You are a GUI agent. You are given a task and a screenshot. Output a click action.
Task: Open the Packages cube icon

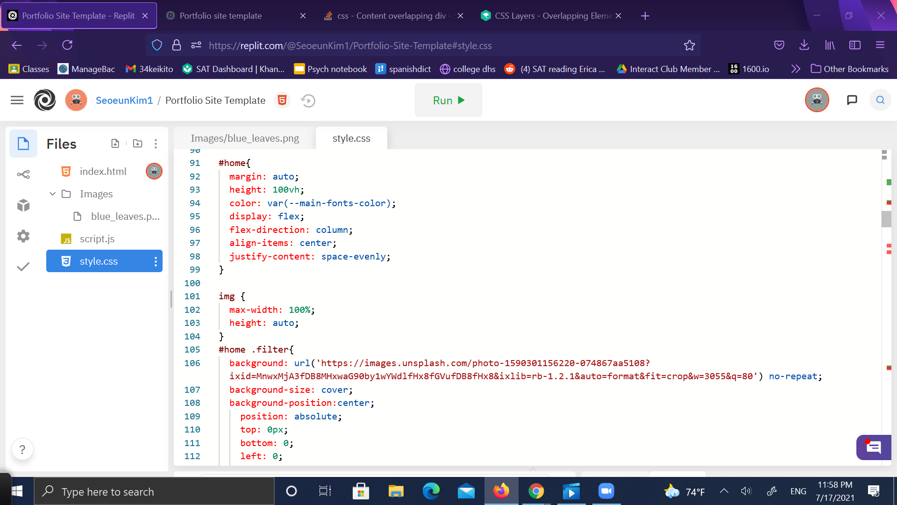(23, 205)
